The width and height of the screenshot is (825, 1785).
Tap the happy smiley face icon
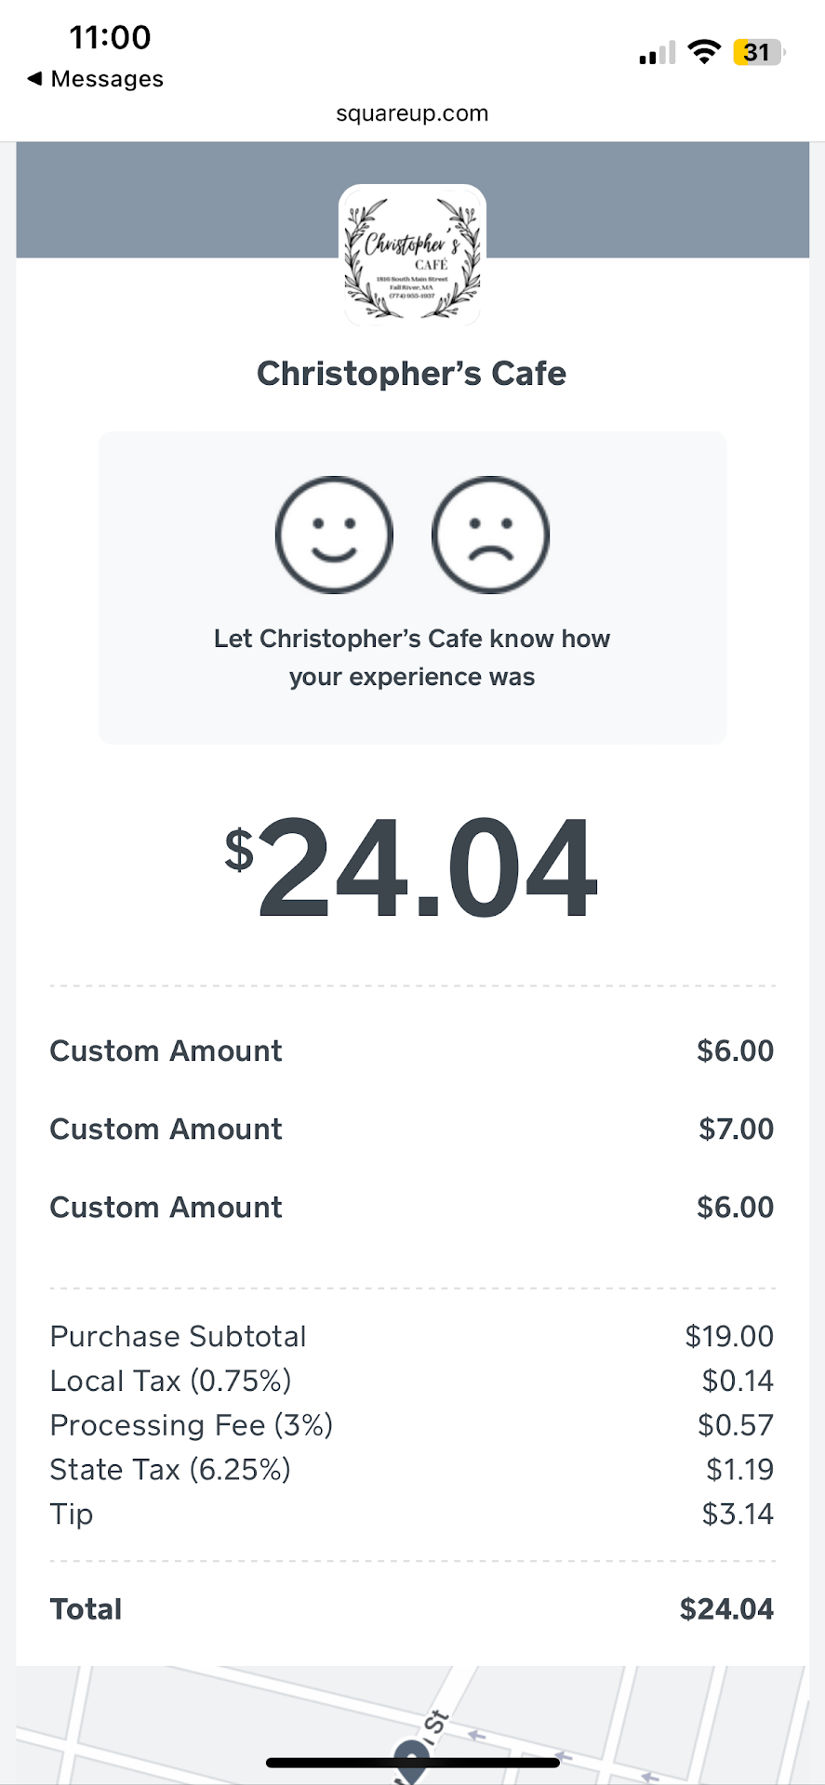(x=334, y=535)
